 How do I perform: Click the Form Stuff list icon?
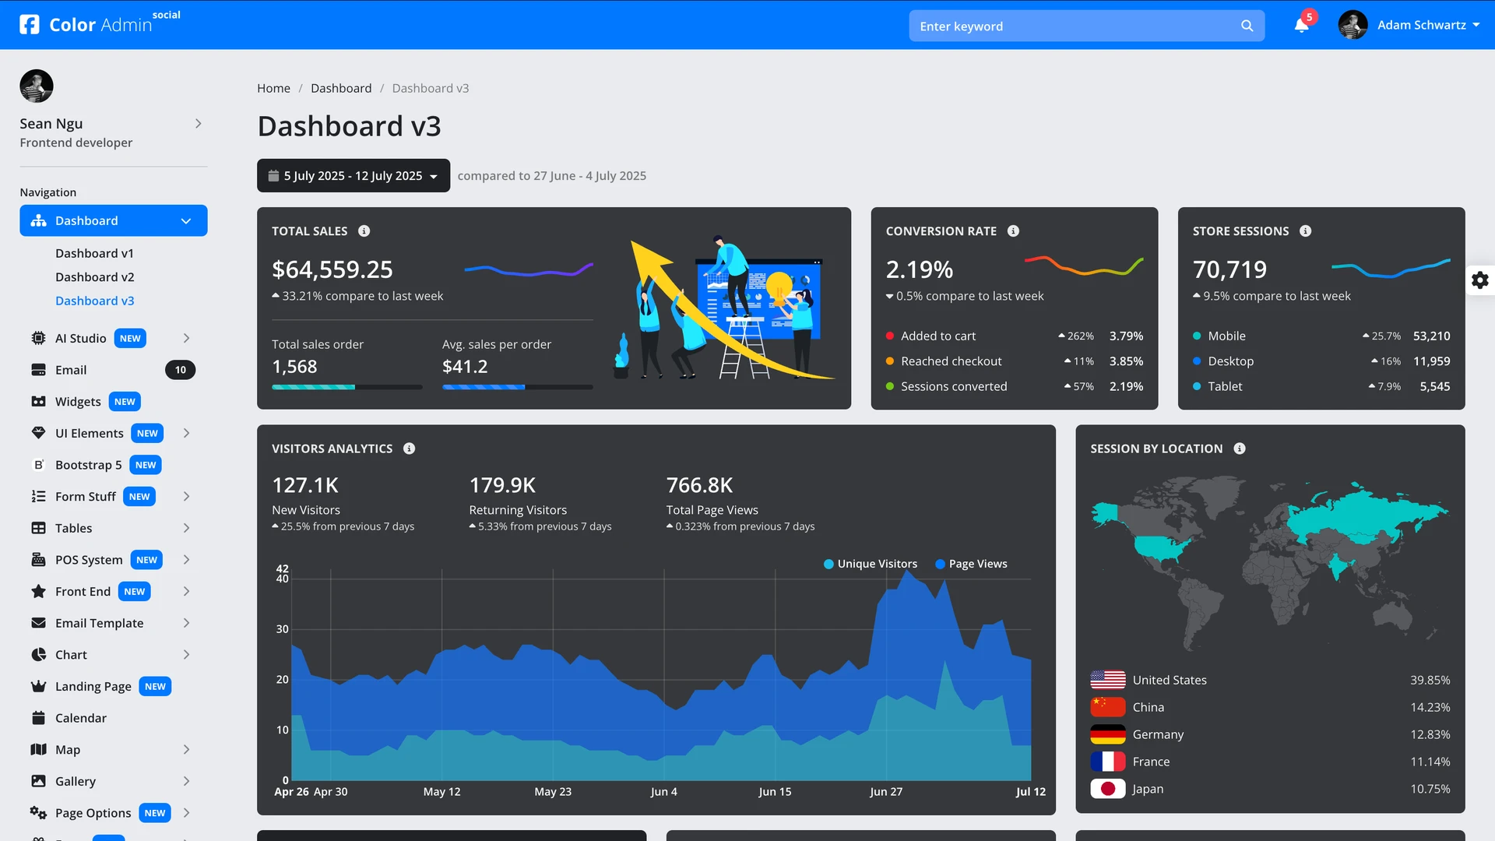(x=38, y=497)
